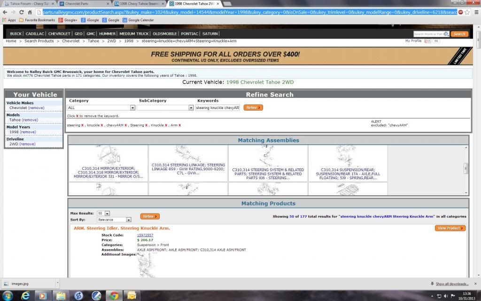This screenshot has width=481, height=301.
Task: Open the Action Center flag tray icon
Action: coord(452,296)
